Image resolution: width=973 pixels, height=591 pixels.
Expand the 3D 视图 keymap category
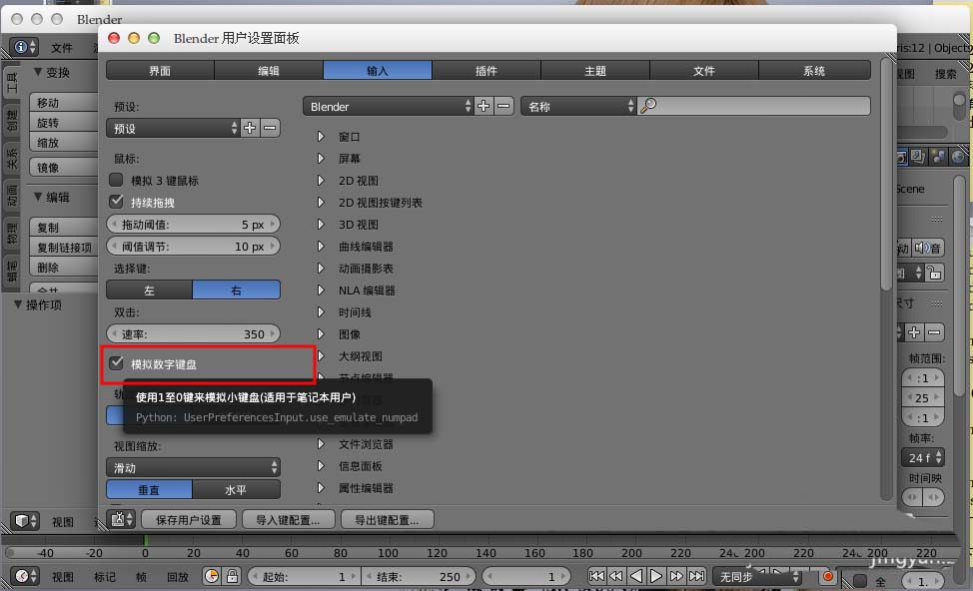coord(321,224)
